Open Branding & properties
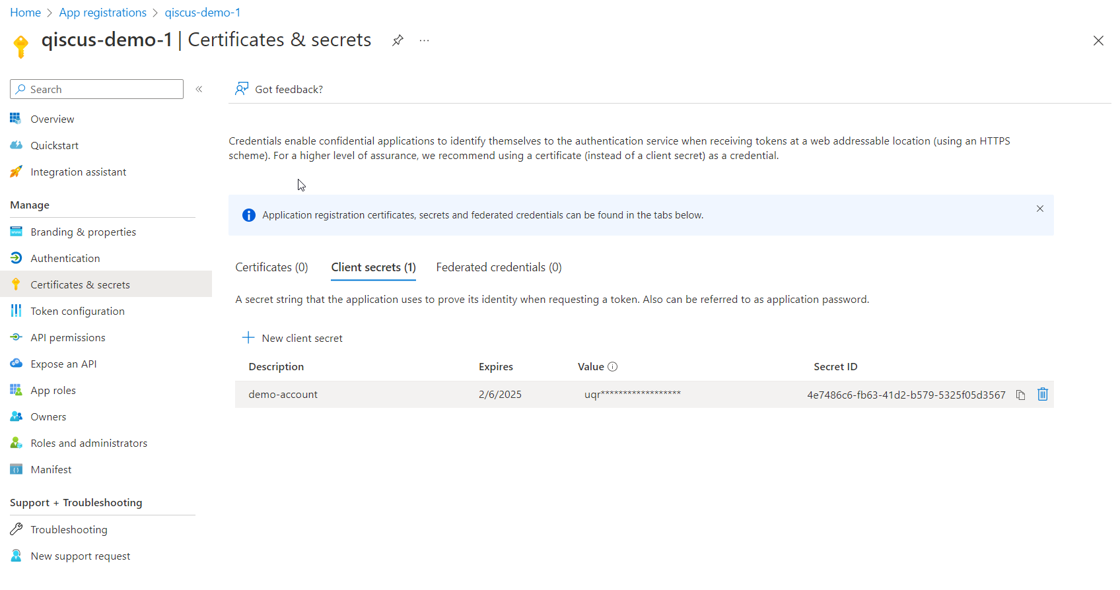The image size is (1120, 590). 83,232
